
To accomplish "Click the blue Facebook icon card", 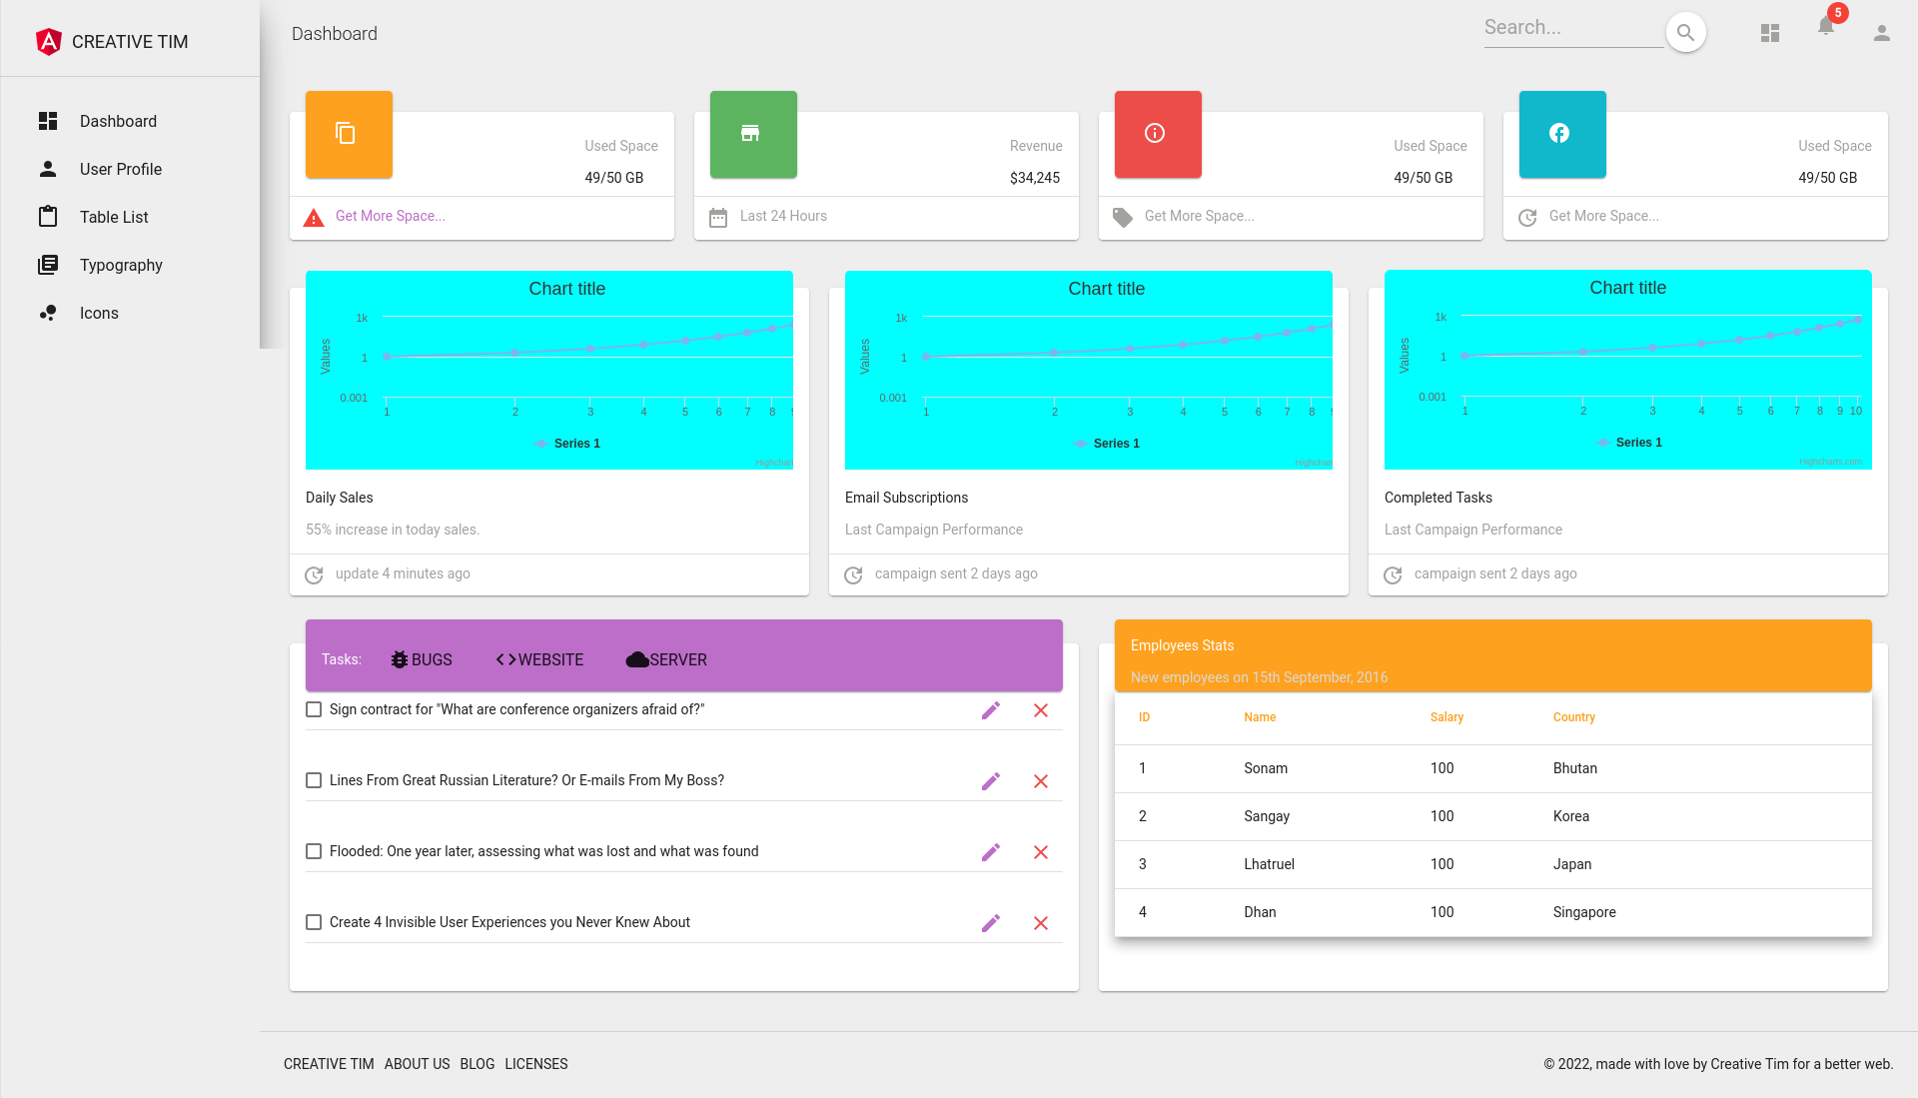I will click(x=1561, y=134).
